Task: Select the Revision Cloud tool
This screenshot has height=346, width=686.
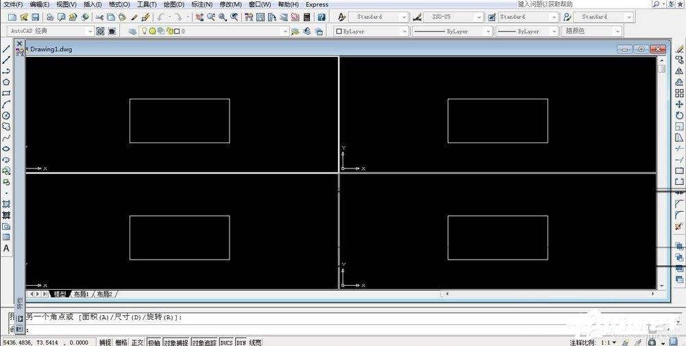Action: 6,127
